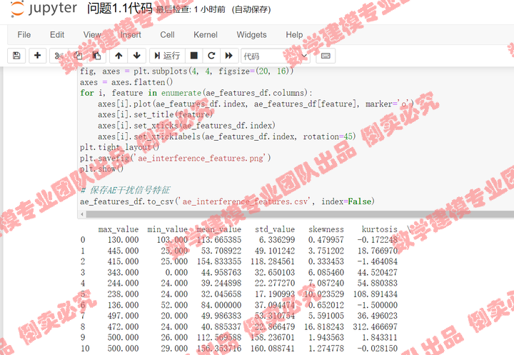The height and width of the screenshot is (355, 514).
Task: Open the cell type 代码 dropdown
Action: (275, 56)
